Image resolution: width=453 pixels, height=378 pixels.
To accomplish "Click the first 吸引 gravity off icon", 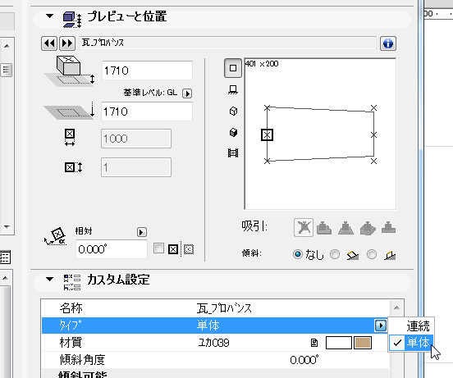I will coord(304,228).
